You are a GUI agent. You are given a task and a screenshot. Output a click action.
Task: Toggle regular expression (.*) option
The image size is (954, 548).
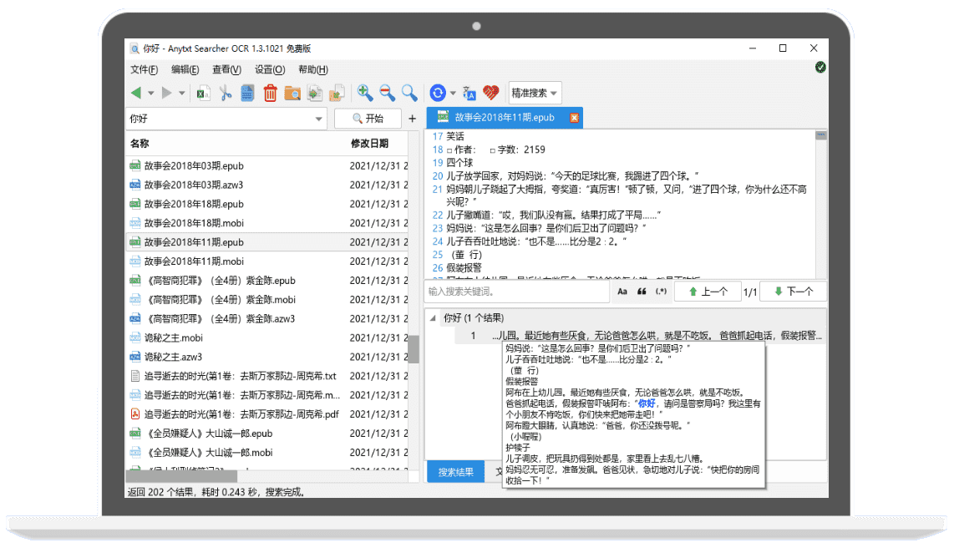click(x=662, y=292)
